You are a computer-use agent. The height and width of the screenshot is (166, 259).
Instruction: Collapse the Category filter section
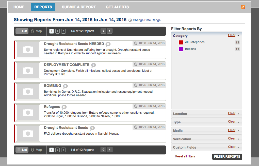238,36
